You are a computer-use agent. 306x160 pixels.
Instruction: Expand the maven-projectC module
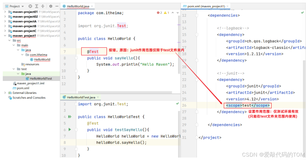[5, 31]
